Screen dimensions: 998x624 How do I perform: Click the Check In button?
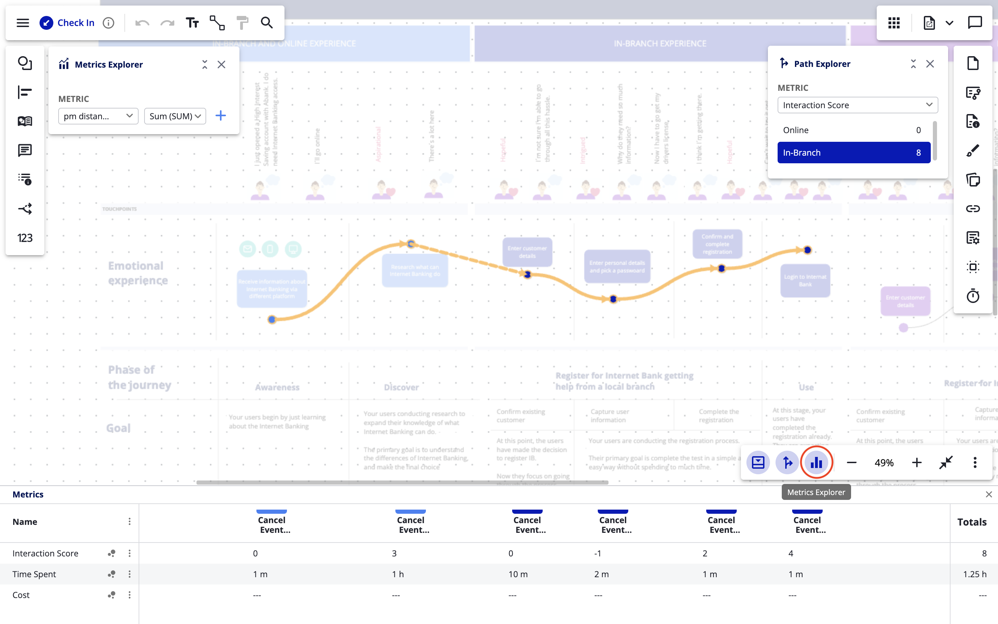tap(67, 23)
